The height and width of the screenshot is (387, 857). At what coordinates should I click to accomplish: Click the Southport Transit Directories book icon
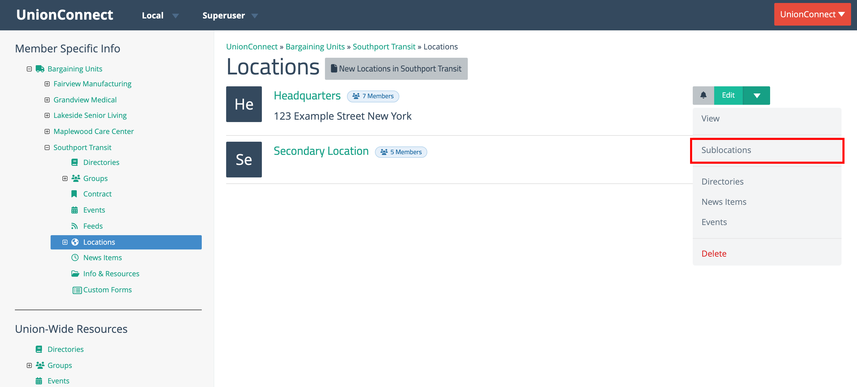tap(74, 162)
